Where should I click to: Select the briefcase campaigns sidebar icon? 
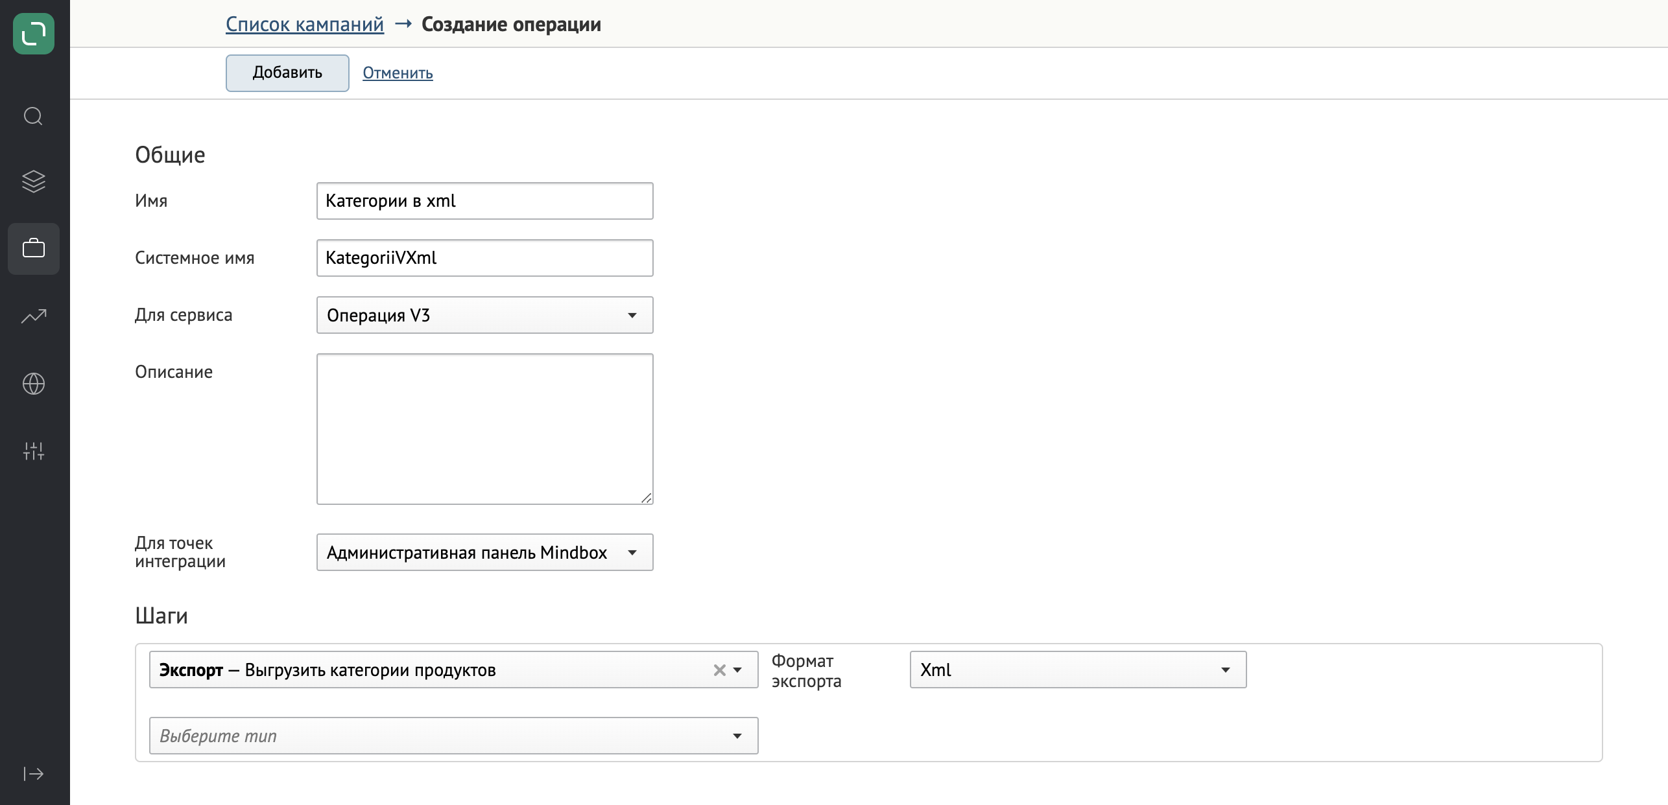34,249
